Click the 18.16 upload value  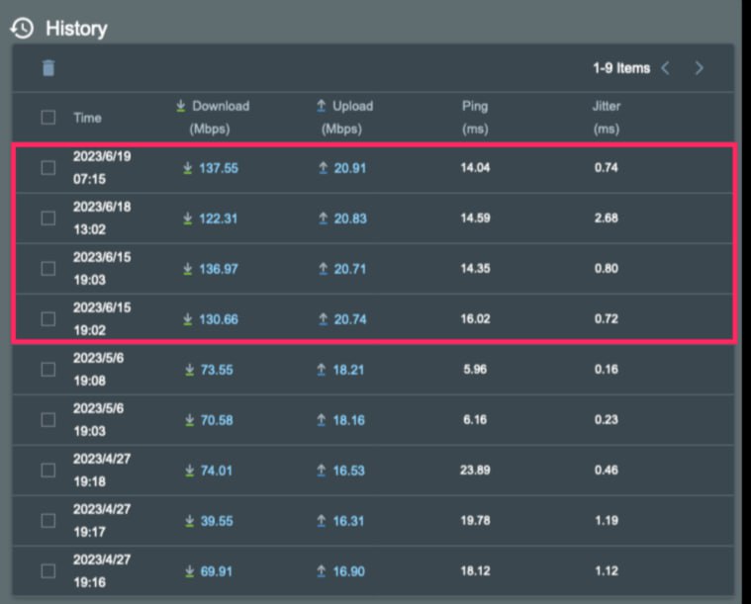tap(348, 420)
